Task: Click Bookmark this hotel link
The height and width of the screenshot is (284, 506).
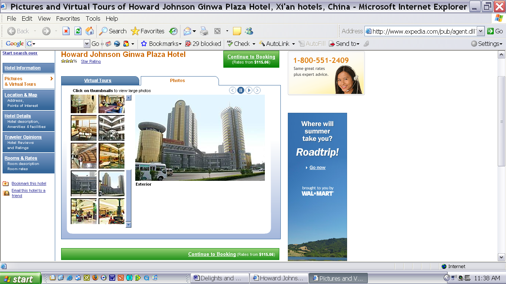Action: click(x=29, y=183)
